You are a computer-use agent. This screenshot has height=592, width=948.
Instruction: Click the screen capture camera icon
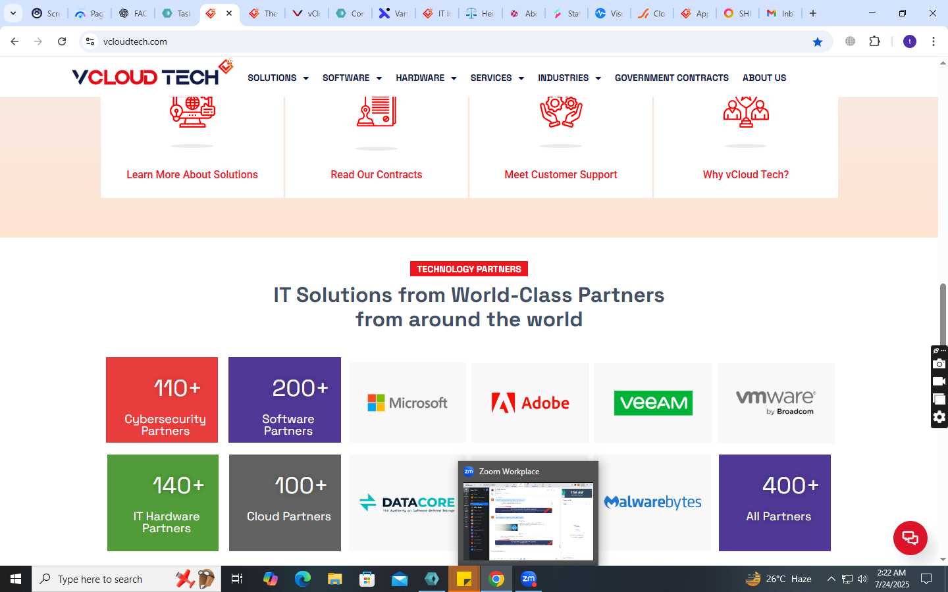[939, 364]
